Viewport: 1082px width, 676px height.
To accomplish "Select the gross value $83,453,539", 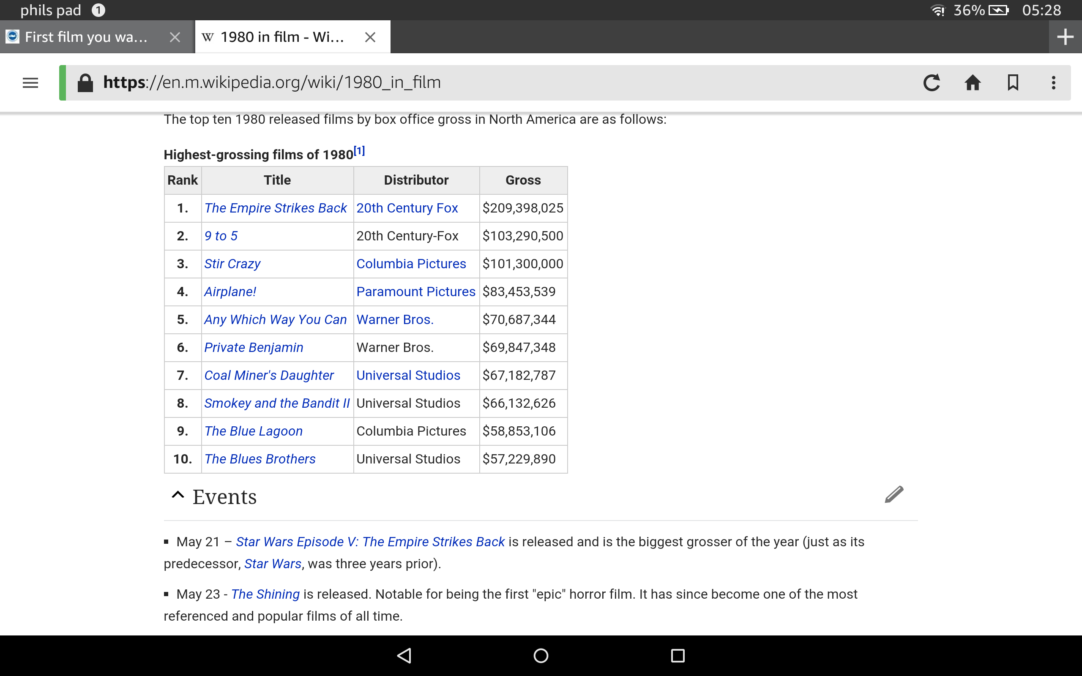I will pos(519,292).
